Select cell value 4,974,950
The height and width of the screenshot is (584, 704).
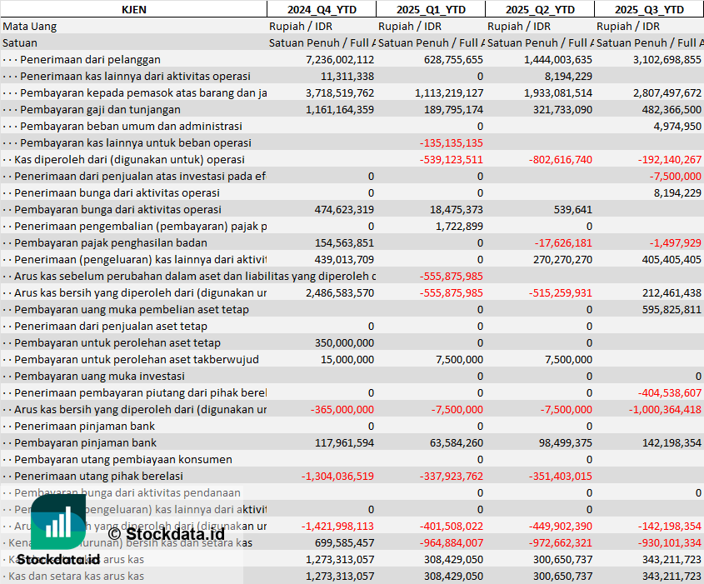click(x=677, y=126)
